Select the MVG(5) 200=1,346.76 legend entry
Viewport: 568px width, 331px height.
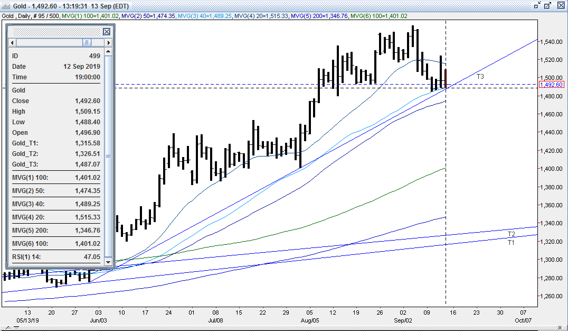coord(319,16)
